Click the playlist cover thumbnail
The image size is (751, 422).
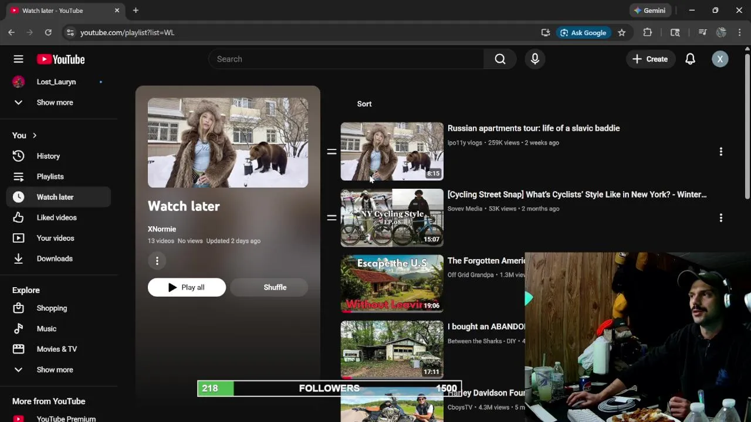tap(228, 142)
